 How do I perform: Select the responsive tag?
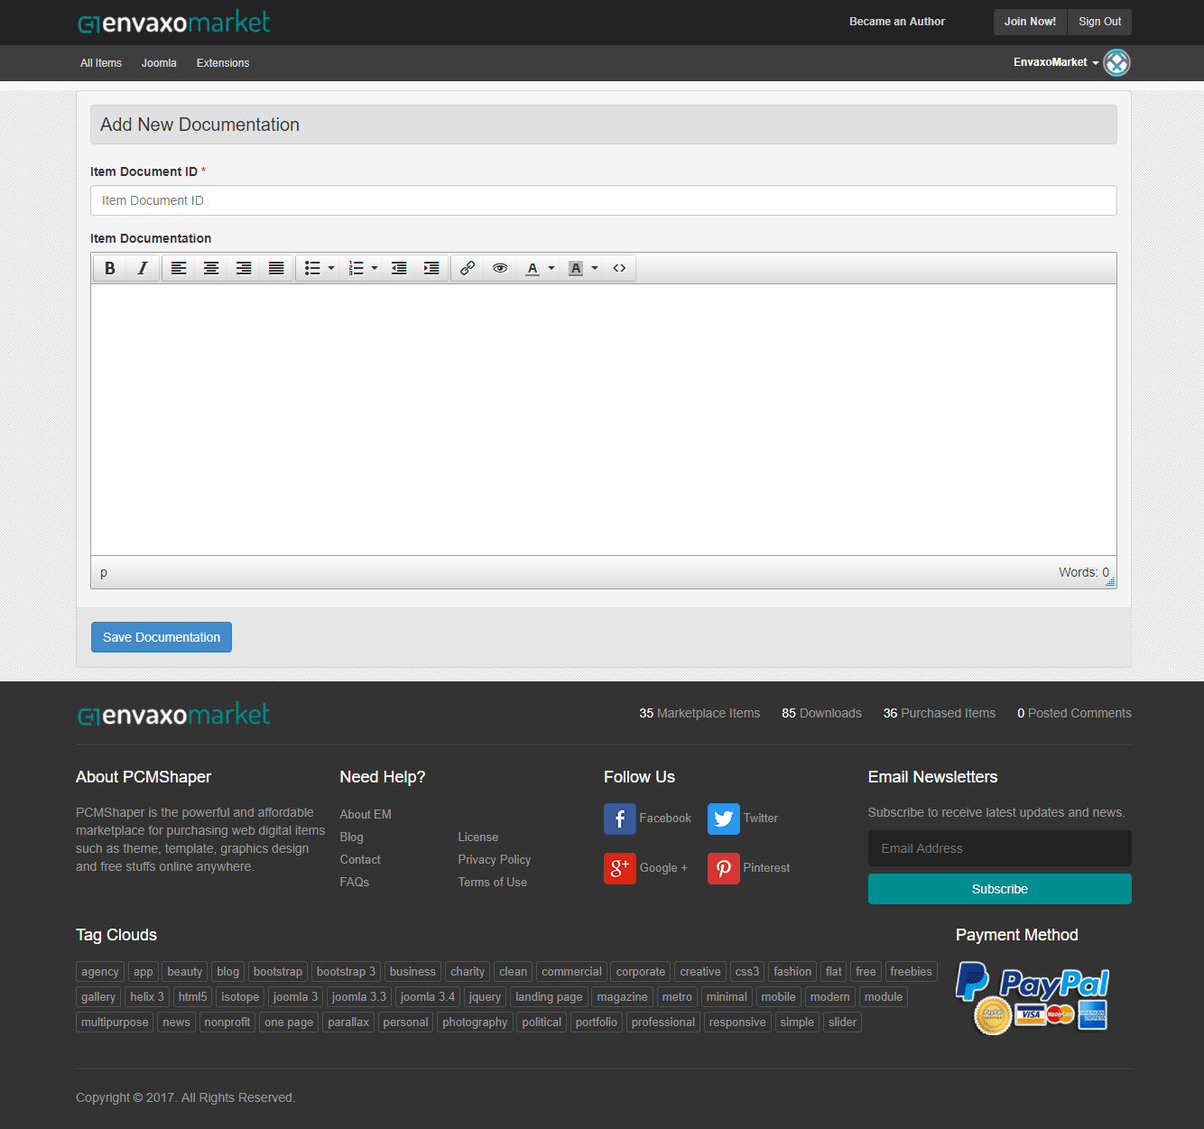(737, 1023)
